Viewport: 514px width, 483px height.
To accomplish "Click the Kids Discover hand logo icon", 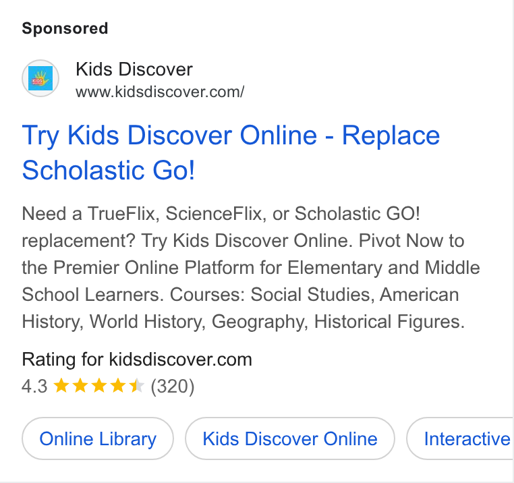I will pos(40,78).
